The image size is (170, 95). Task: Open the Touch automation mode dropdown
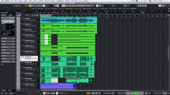pyautogui.click(x=49, y=6)
